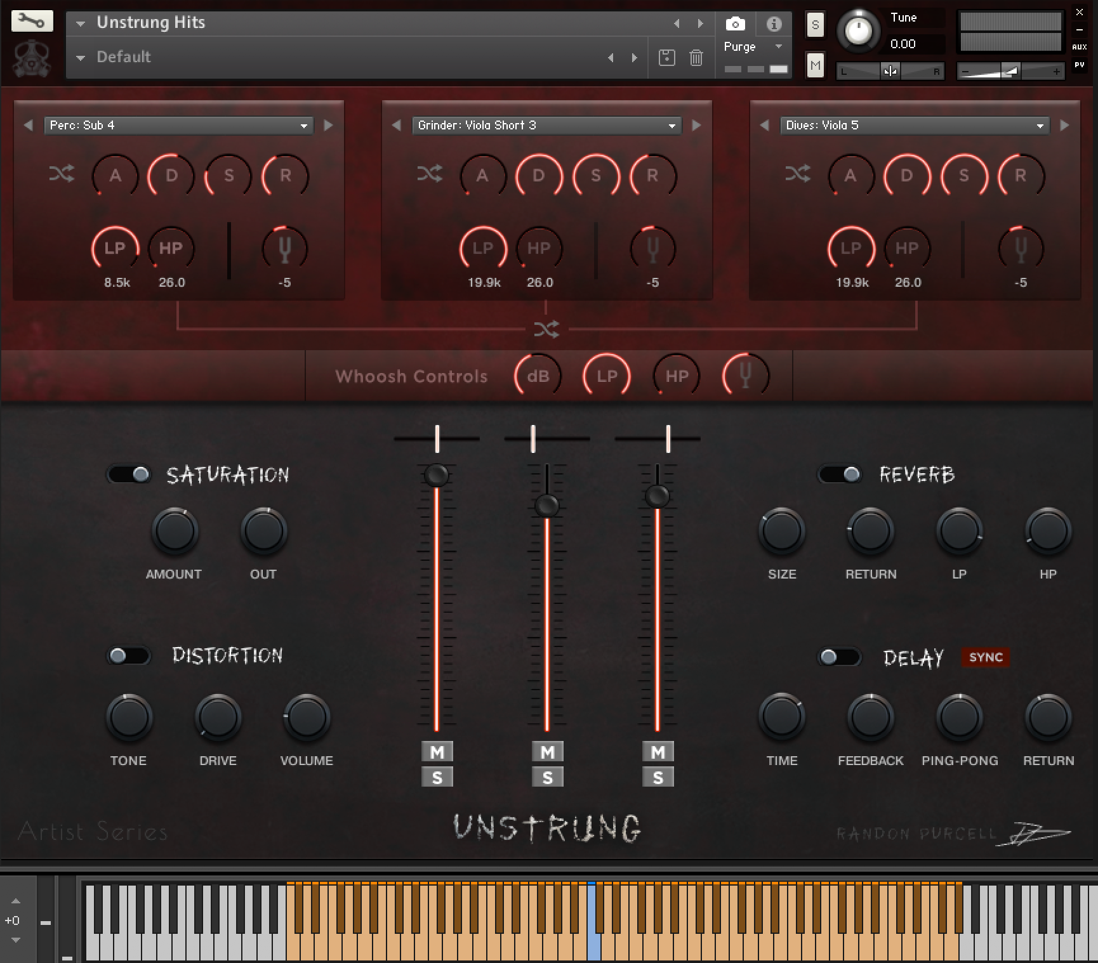Open the Perc: Sub 4 sample dropdown
Image resolution: width=1098 pixels, height=963 pixels.
[178, 126]
